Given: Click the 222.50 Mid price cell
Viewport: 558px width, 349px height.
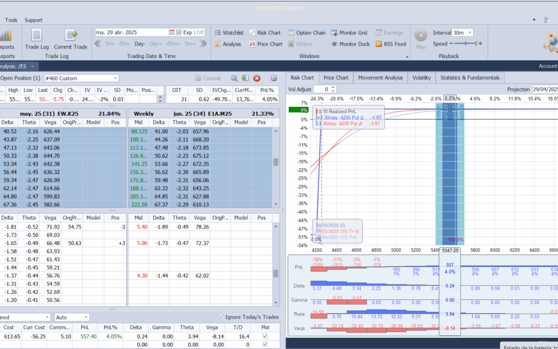Looking at the screenshot, I should click(x=139, y=204).
